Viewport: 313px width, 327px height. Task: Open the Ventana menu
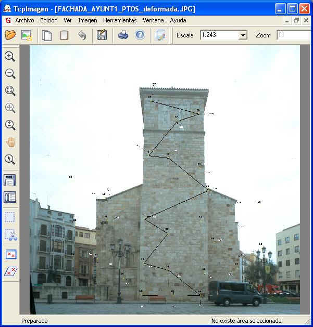153,20
